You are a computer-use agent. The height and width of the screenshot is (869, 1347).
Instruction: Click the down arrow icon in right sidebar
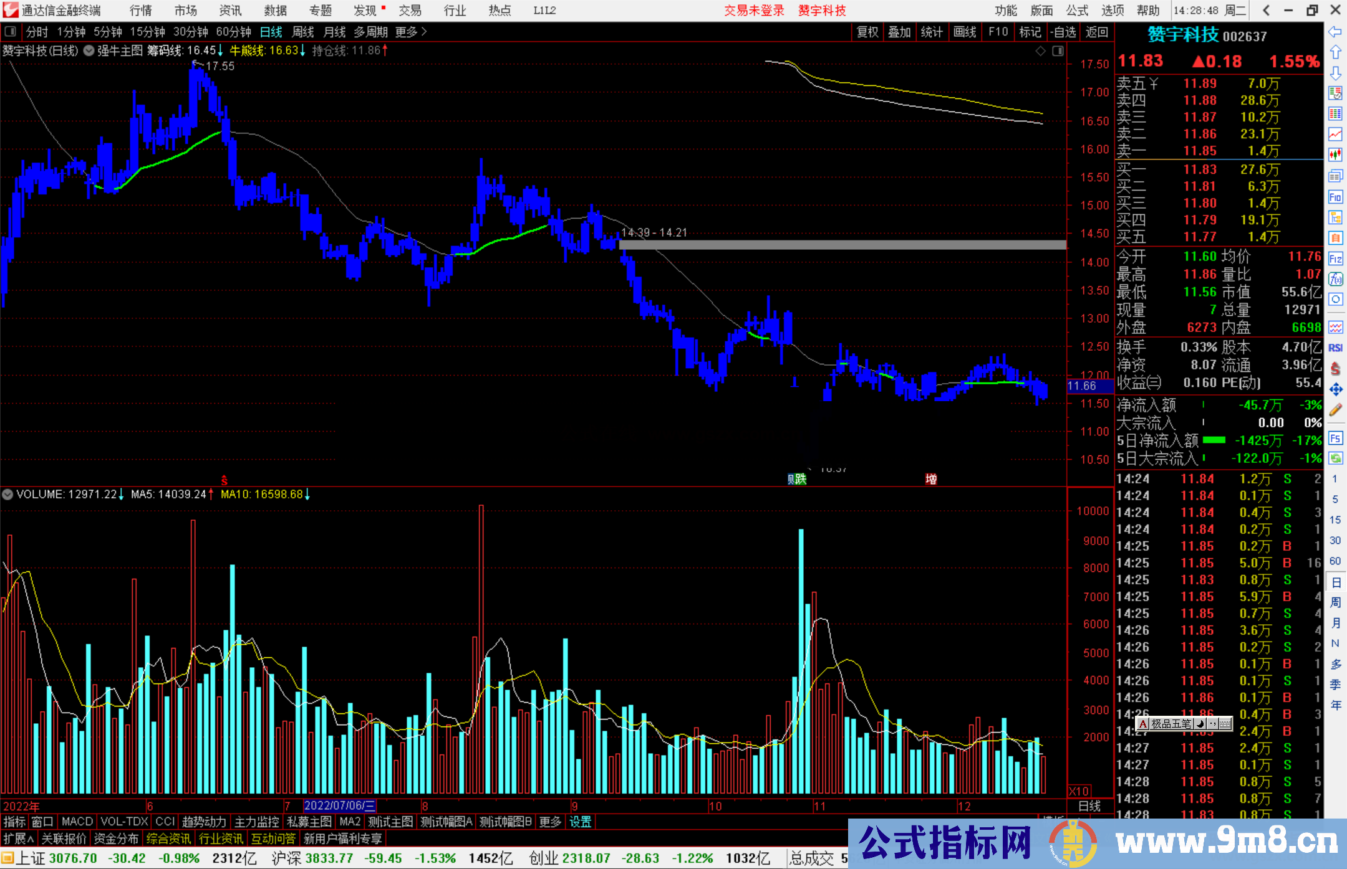point(1335,73)
